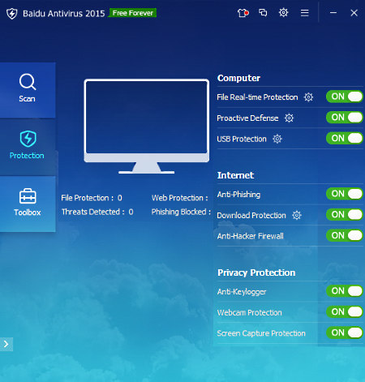
Task: Click the Free Forever badge
Action: click(x=132, y=13)
